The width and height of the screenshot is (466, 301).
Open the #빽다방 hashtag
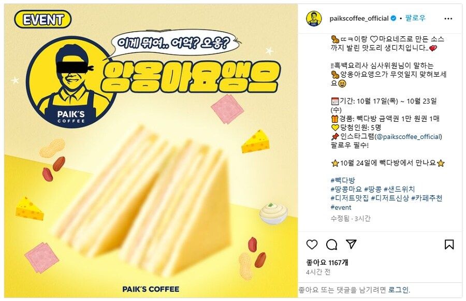pos(343,180)
